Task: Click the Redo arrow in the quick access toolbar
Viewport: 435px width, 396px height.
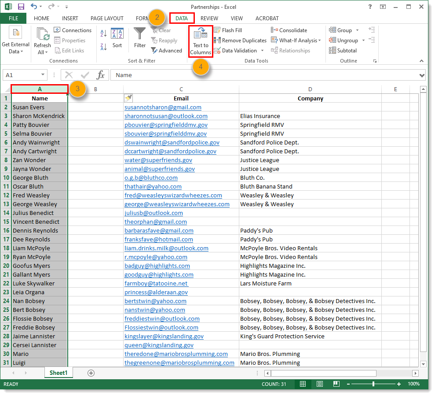Action: pyautogui.click(x=51, y=7)
